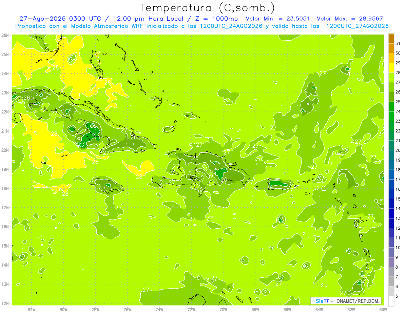Click latitude label "13N"
This screenshot has width=407, height=314.
click(5, 284)
